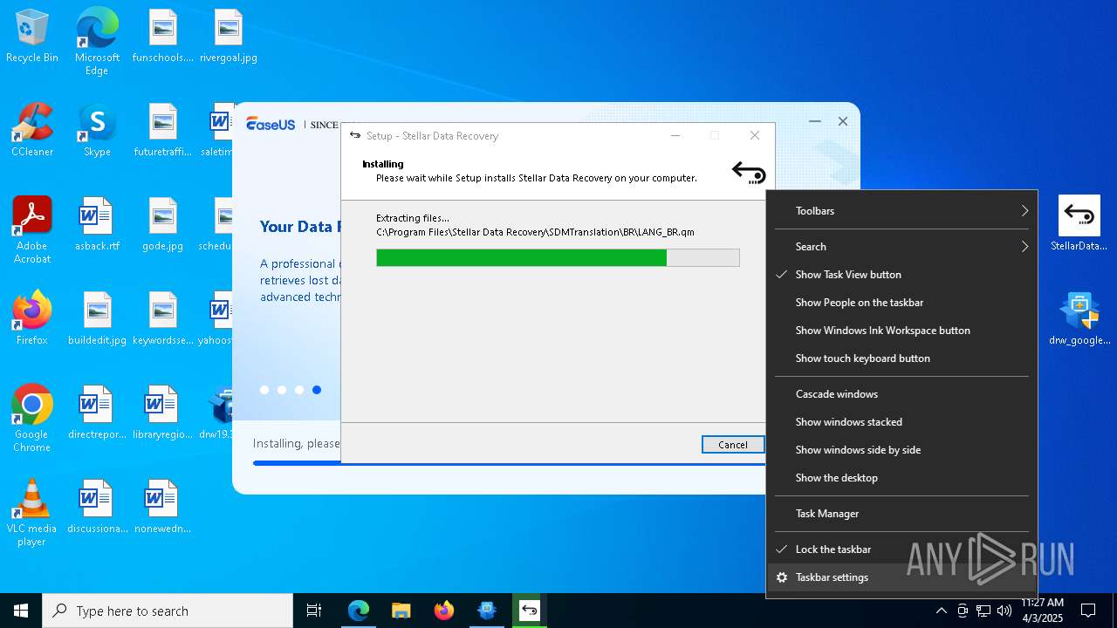Click the Task View taskbar button
The image size is (1117, 628).
(x=314, y=611)
